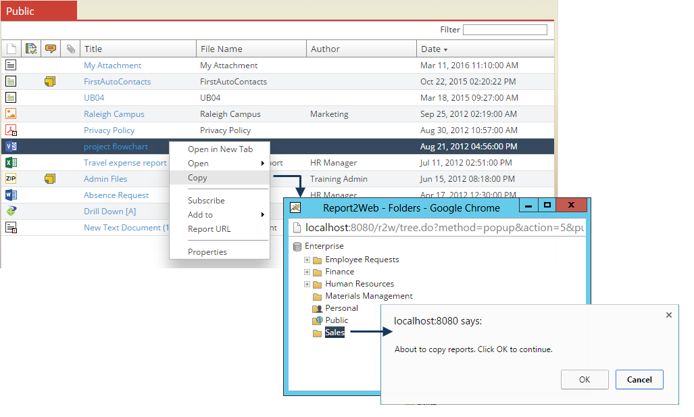
Task: Click the comment bubble column header icon
Action: (51, 48)
